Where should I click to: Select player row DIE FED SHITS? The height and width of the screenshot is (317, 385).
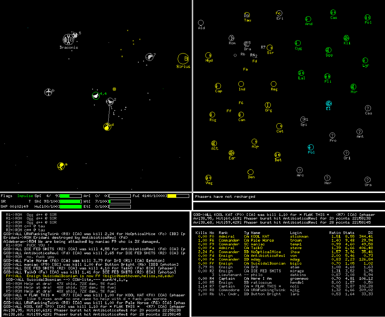pos(285,271)
